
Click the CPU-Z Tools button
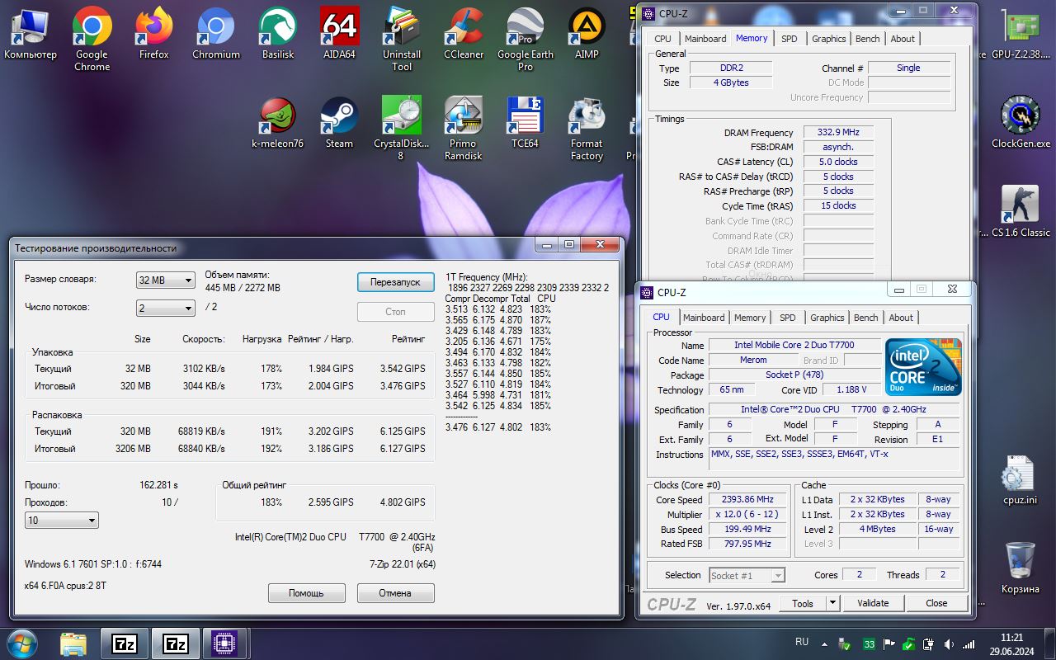(x=803, y=603)
